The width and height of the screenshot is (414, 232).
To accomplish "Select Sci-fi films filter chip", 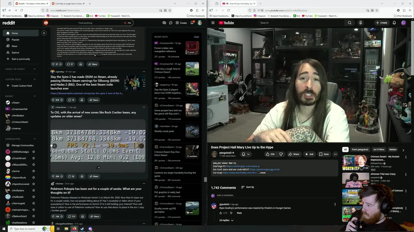I will 379,150.
